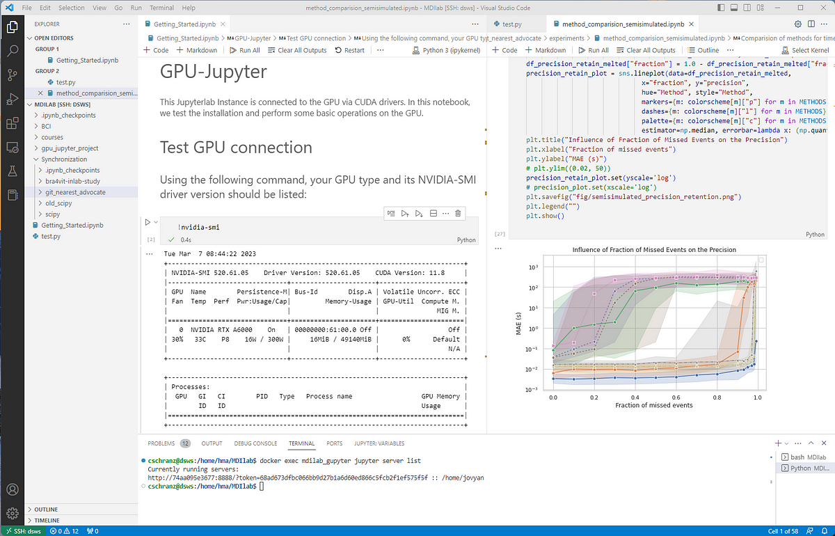This screenshot has height=536, width=835.
Task: Click SSH: dsws remote status indicator
Action: [22, 530]
